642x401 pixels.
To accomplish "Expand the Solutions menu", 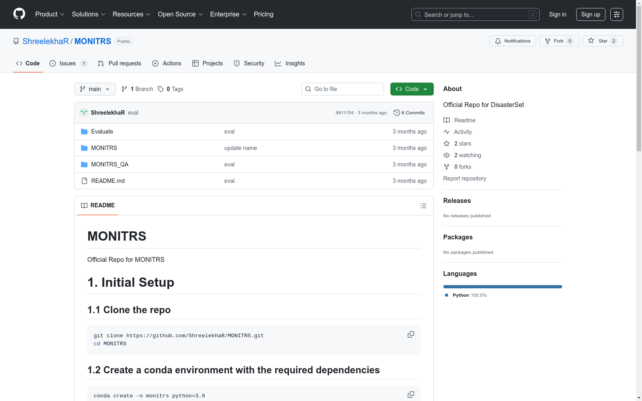I will pos(89,14).
